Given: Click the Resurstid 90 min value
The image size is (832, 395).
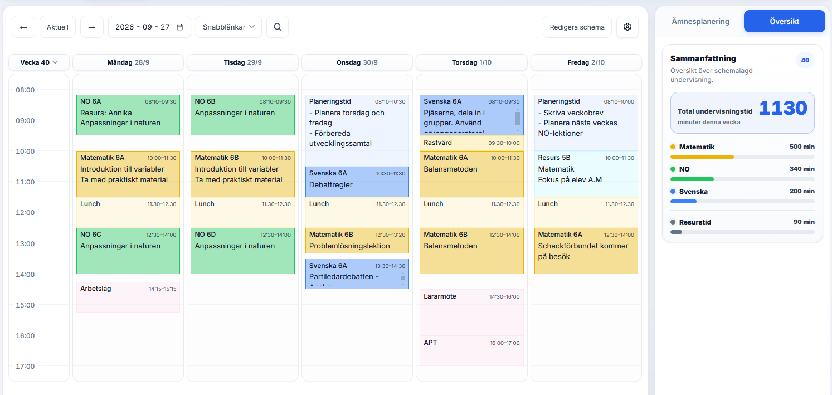Looking at the screenshot, I should point(804,222).
